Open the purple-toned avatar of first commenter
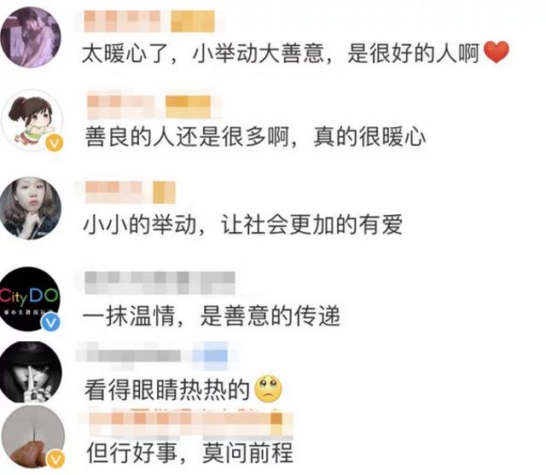 click(31, 38)
